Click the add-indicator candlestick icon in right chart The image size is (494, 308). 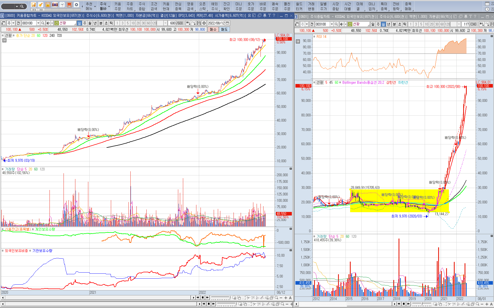(482, 24)
